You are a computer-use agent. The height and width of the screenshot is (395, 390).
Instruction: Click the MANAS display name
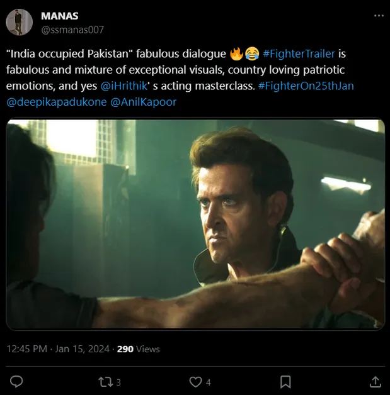coord(59,16)
